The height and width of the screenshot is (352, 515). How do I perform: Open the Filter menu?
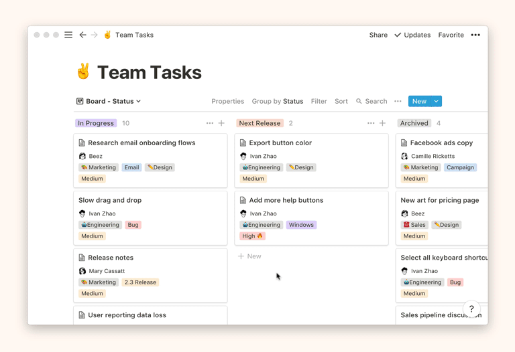(319, 102)
